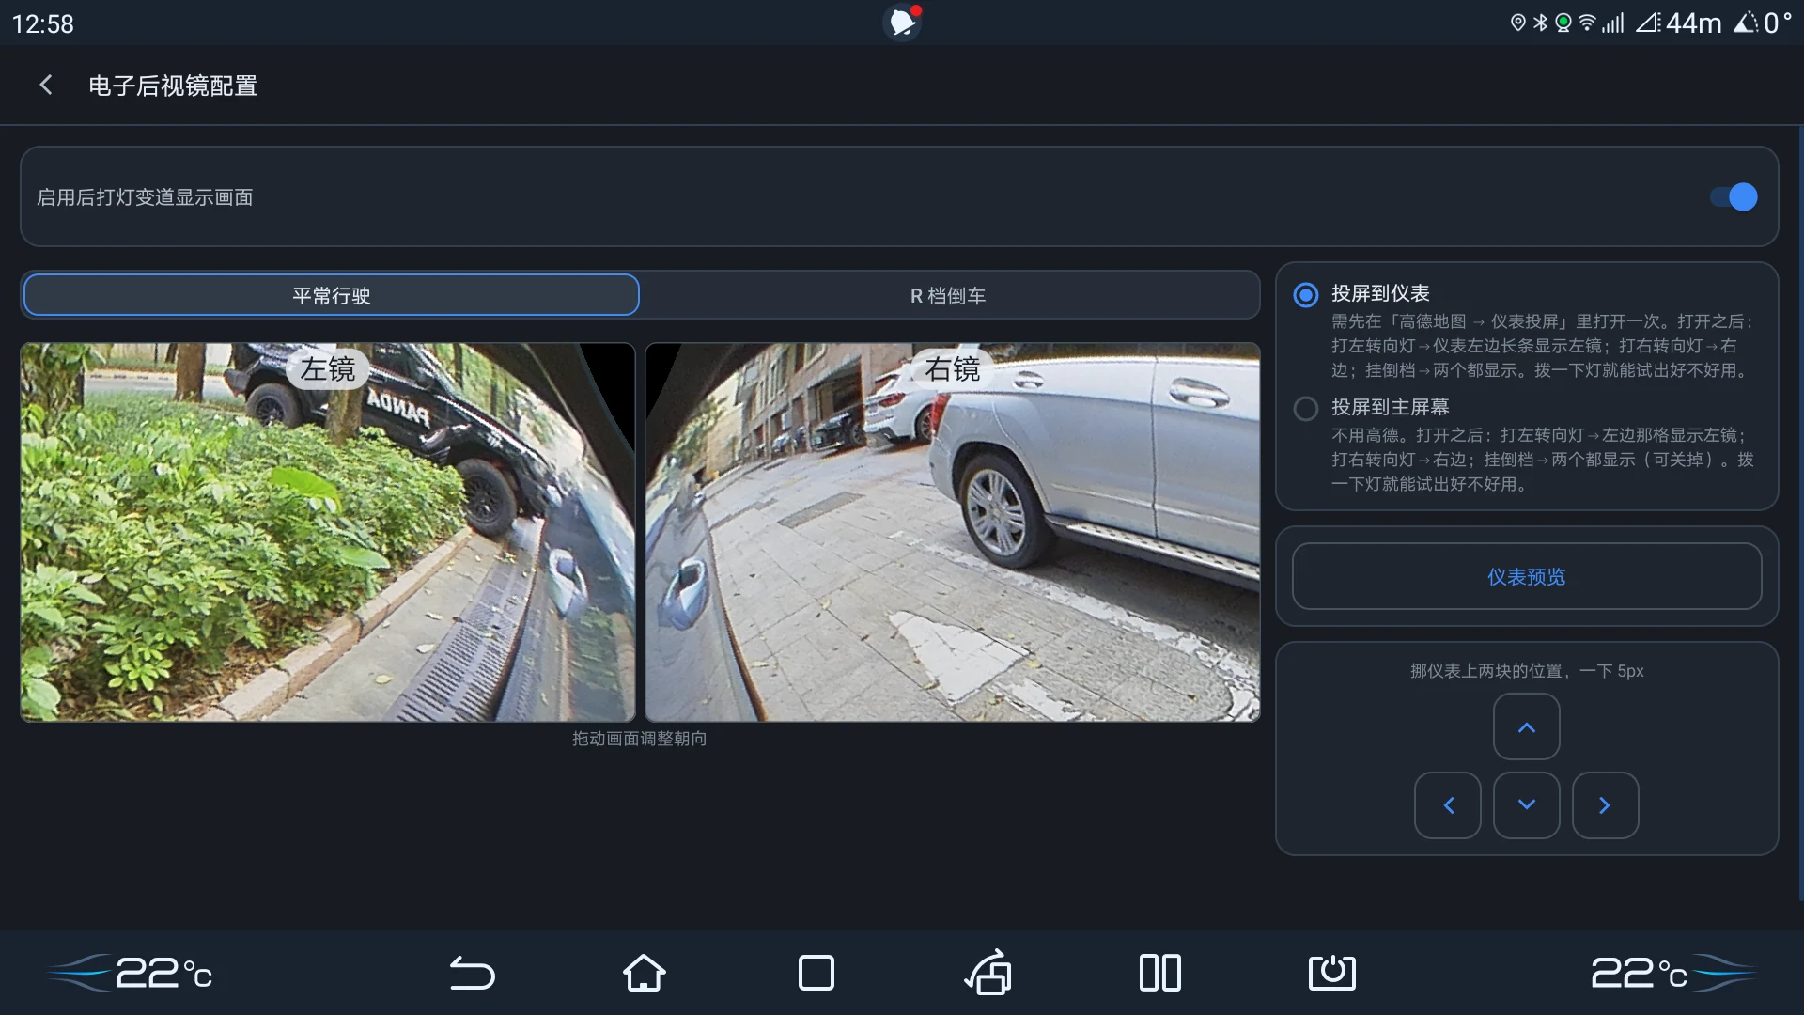Open the car seat climate icon

(x=988, y=973)
